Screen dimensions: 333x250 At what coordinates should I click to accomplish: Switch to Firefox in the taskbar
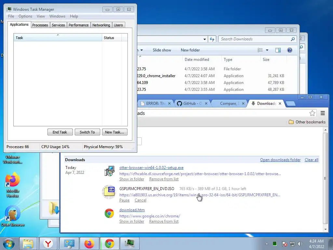(89, 243)
